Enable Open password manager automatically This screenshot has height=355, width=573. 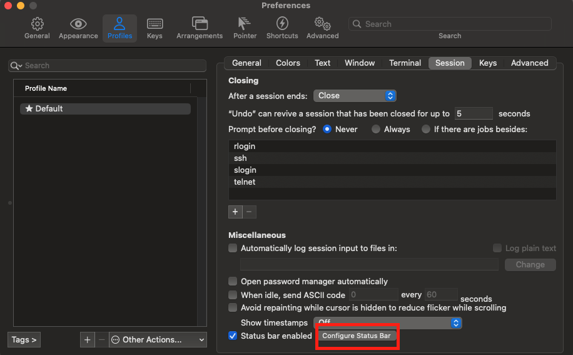[233, 281]
